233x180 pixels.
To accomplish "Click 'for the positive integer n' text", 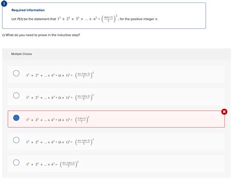I will 139,19.
